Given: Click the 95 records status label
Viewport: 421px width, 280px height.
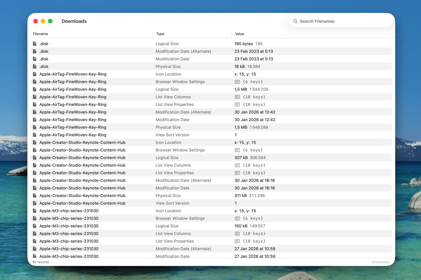Looking at the screenshot, I should (x=41, y=262).
